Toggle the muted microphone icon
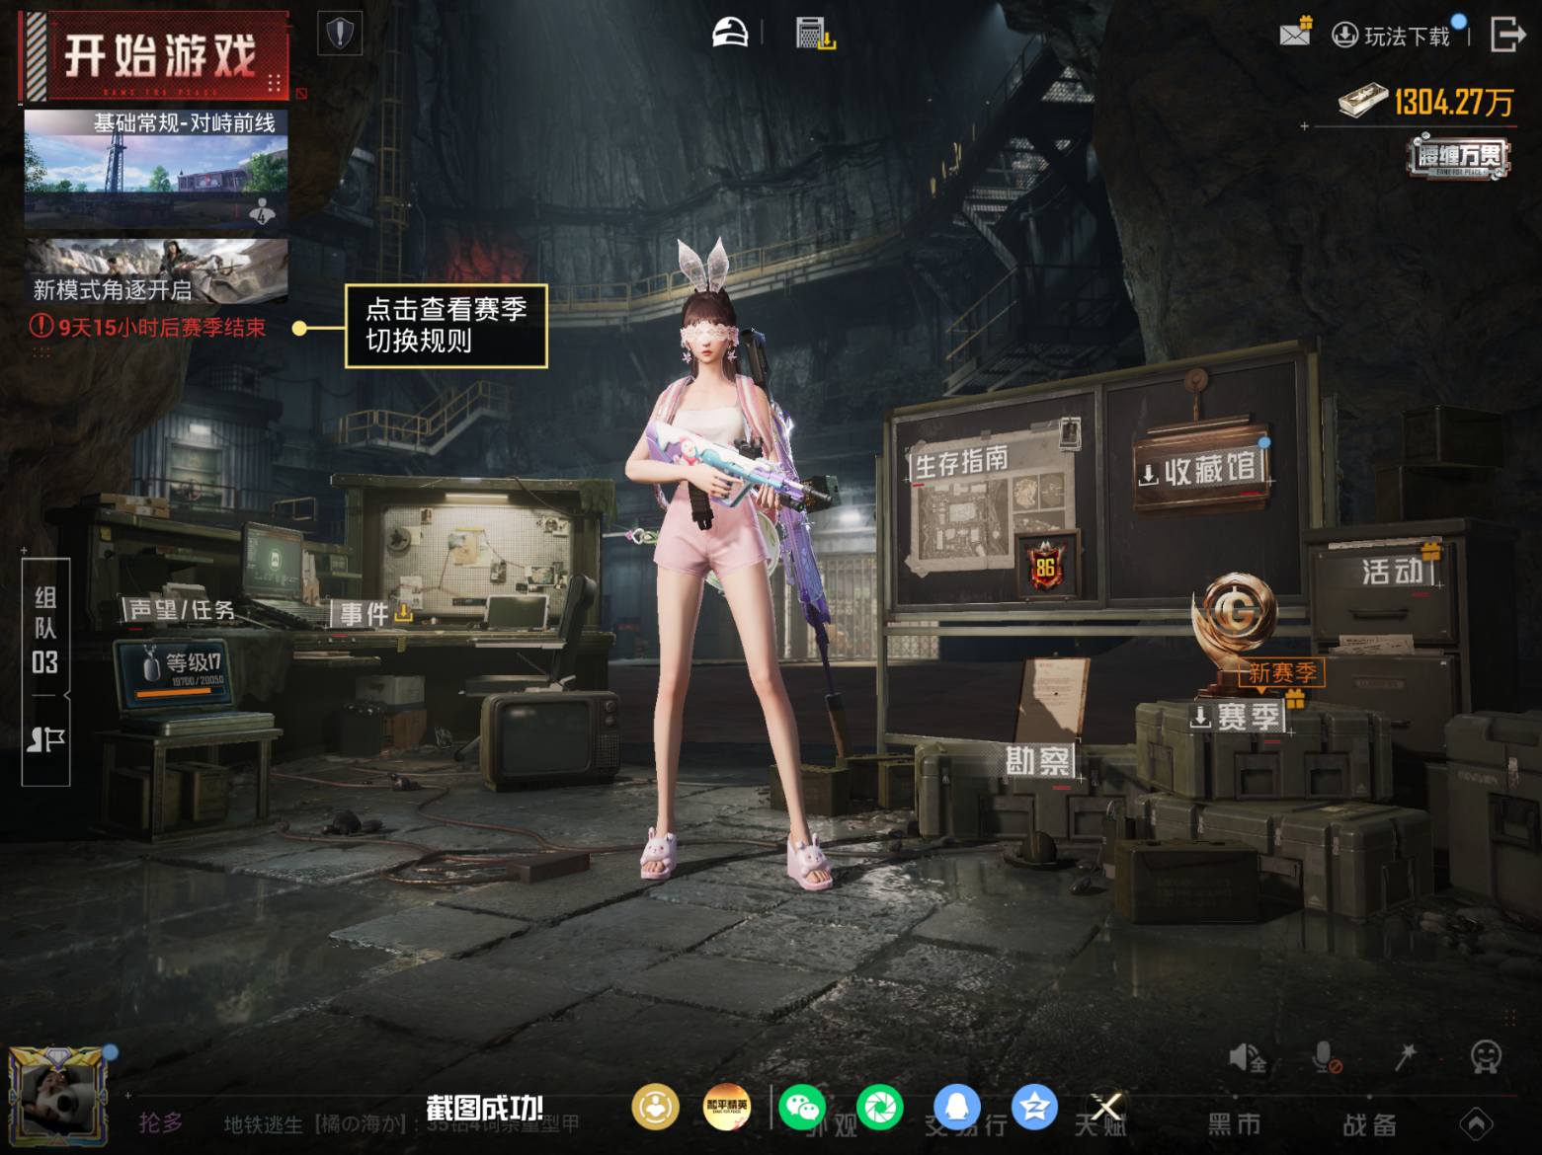This screenshot has width=1542, height=1155. (x=1326, y=1058)
